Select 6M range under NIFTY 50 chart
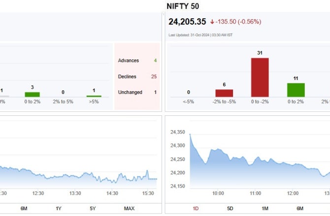Screen dimensions: 330x216 tap(300, 209)
